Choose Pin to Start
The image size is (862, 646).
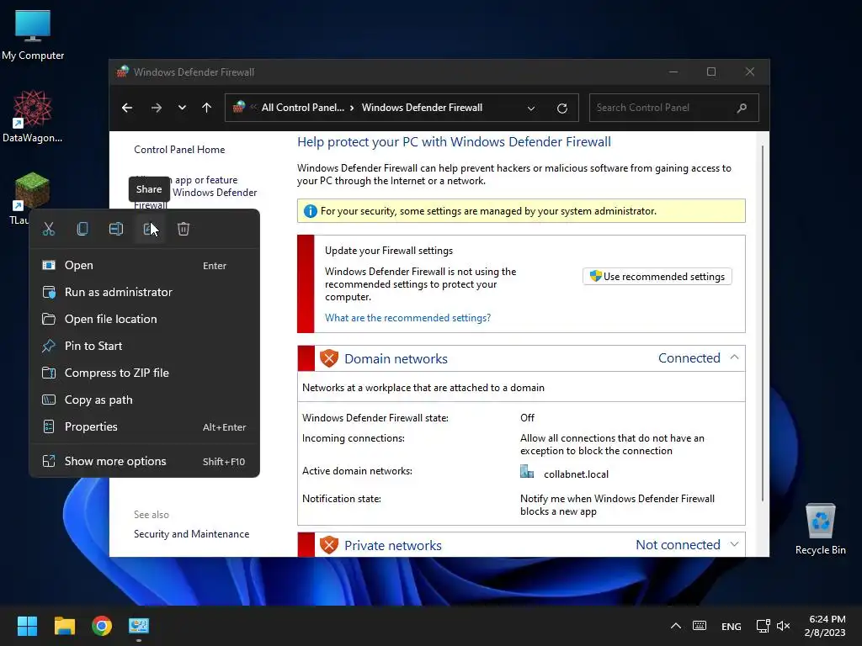pyautogui.click(x=144, y=346)
